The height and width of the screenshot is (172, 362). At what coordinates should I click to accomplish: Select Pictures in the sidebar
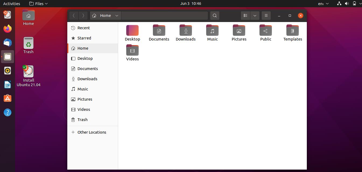coord(93,99)
